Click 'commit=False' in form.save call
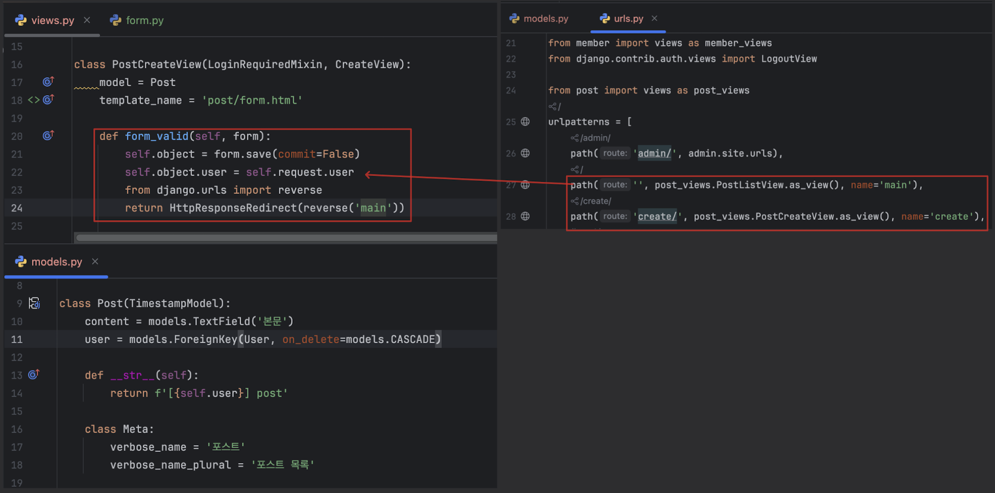 (316, 155)
